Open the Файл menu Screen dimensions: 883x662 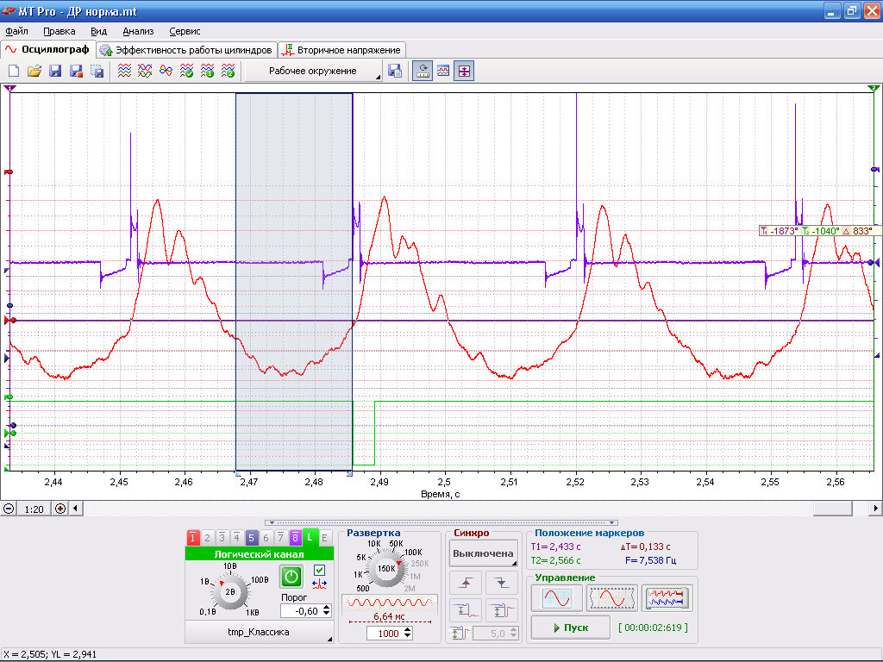point(17,32)
